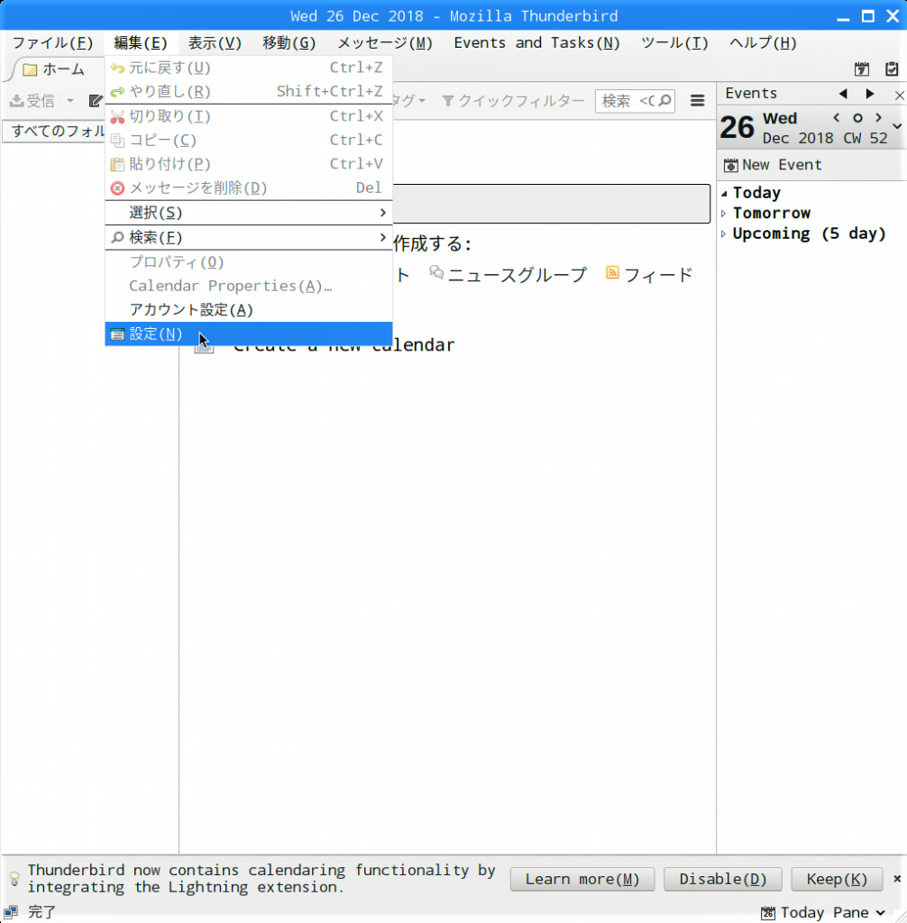Select 設定(N) in the Edit menu
This screenshot has width=907, height=923.
coord(249,334)
